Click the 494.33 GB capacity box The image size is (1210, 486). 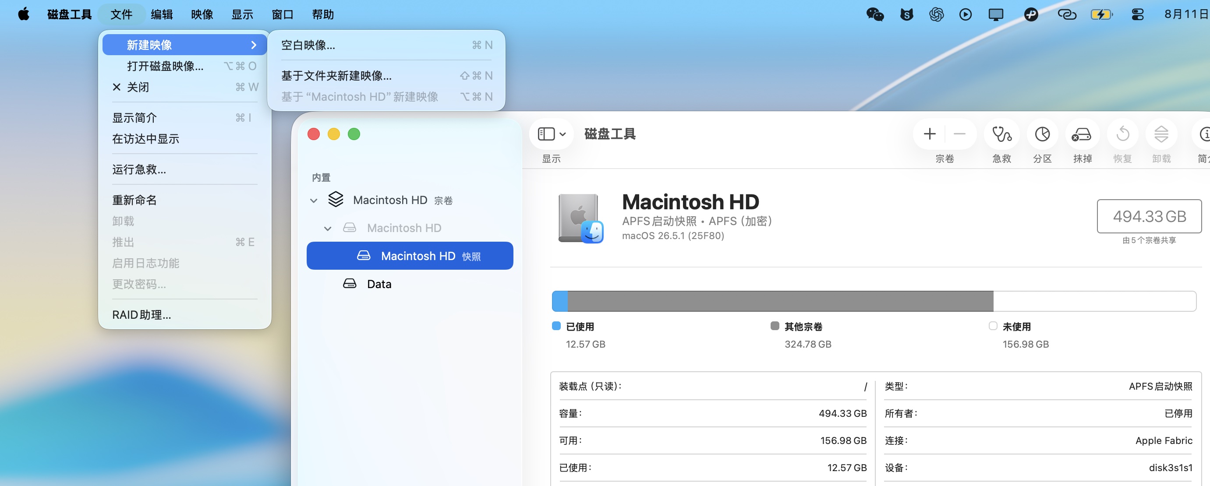(x=1149, y=216)
